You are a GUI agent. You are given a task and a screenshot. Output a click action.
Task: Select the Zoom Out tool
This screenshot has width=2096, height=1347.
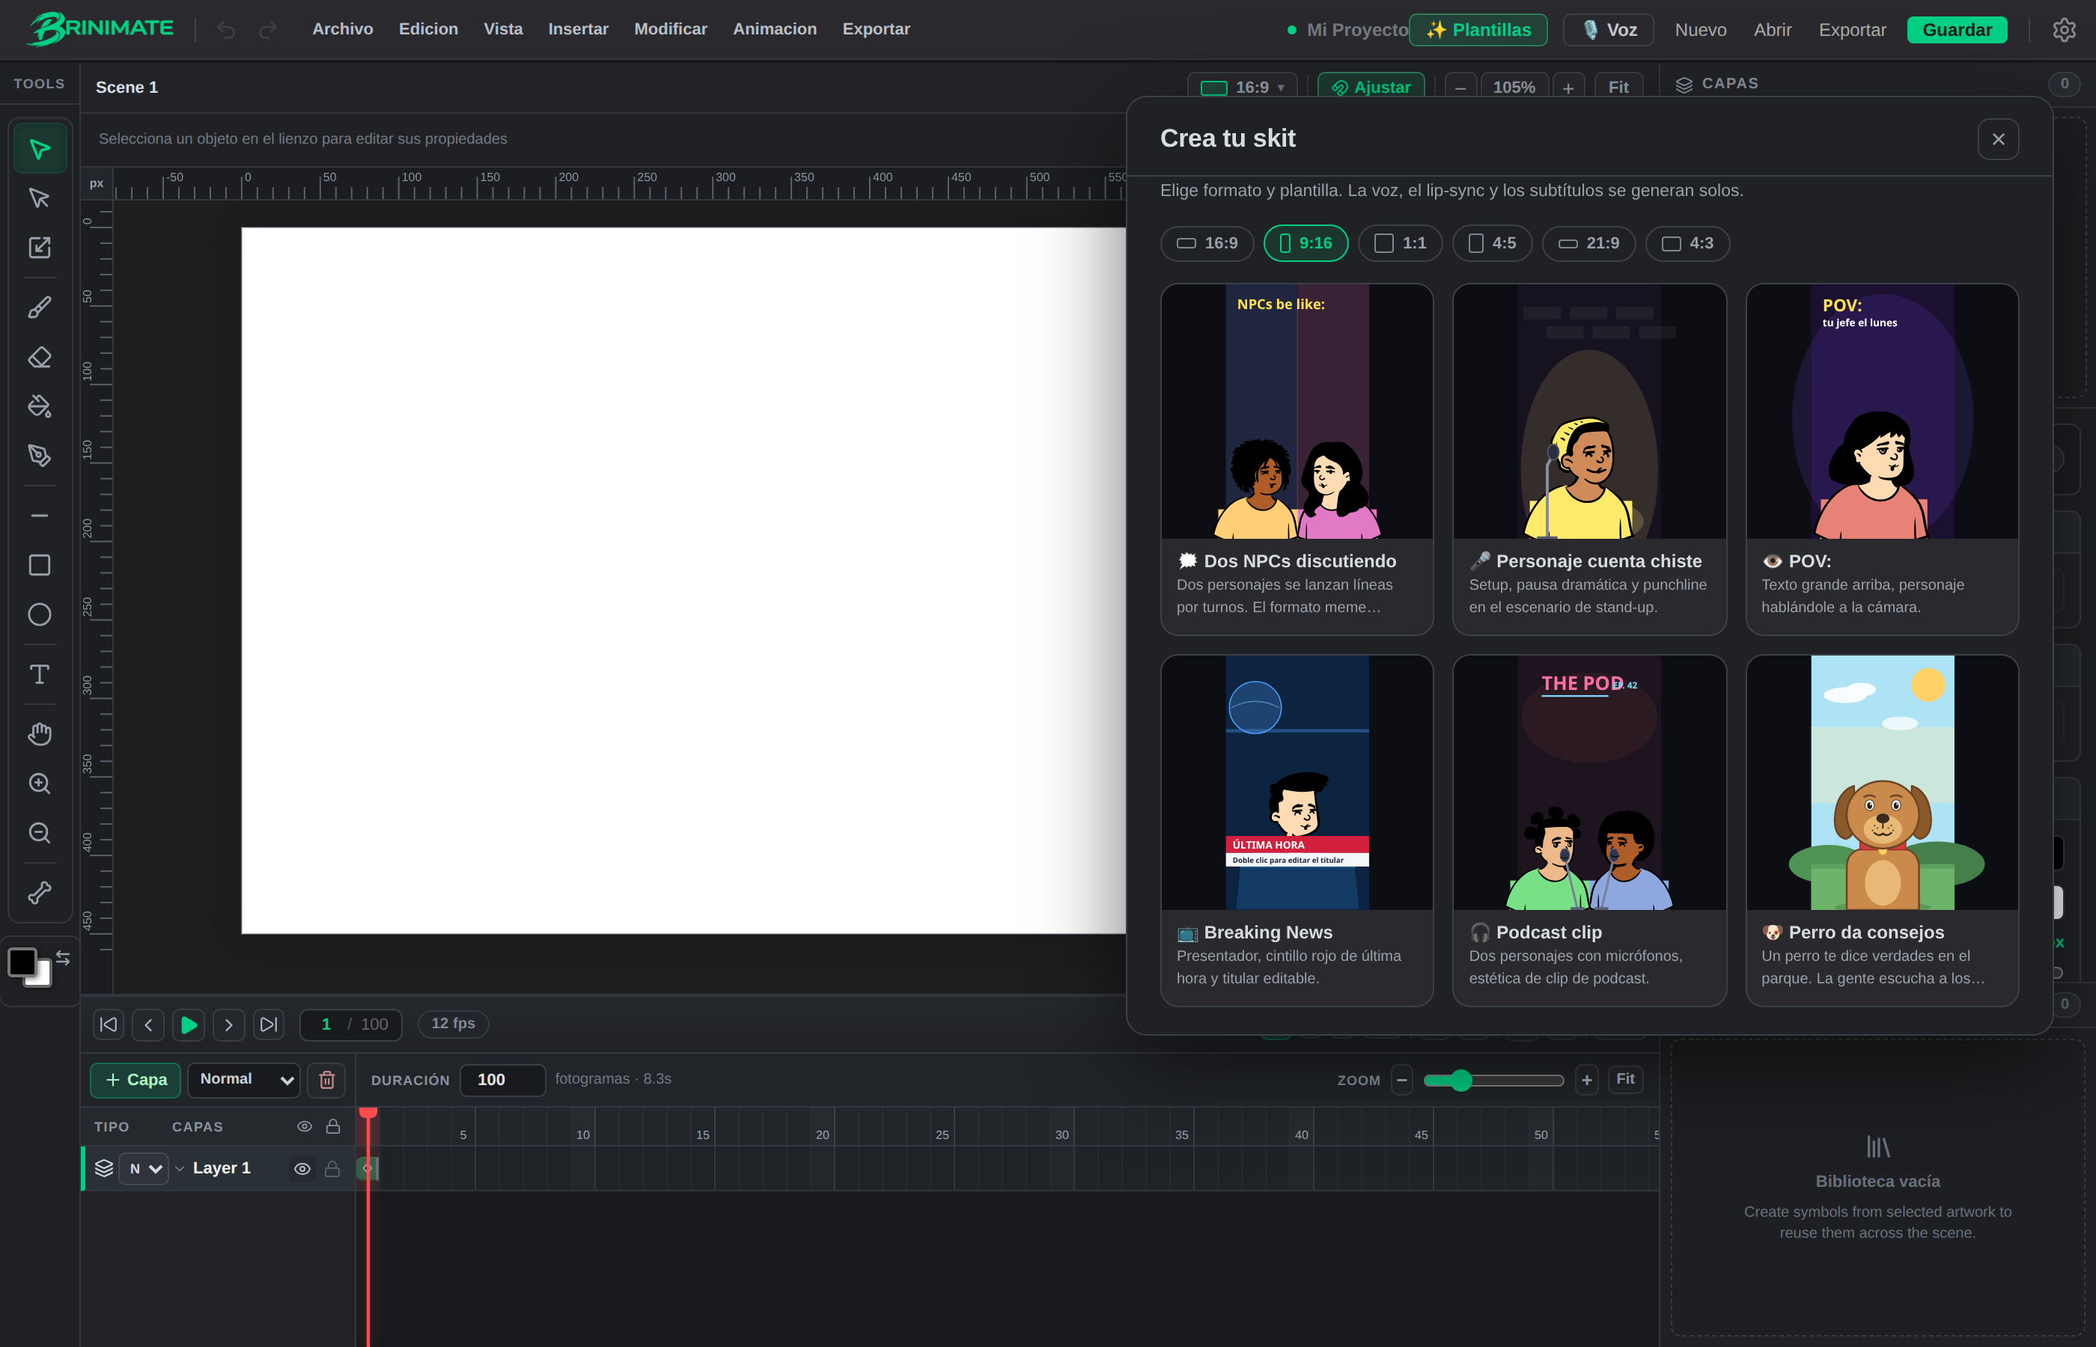tap(40, 833)
